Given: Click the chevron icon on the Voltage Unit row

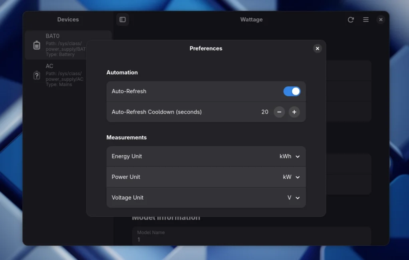Looking at the screenshot, I should click(297, 198).
